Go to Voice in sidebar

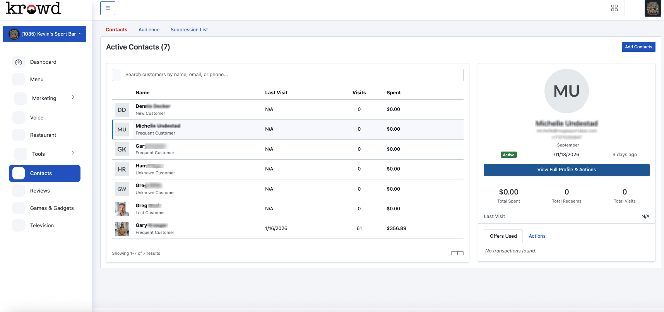pyautogui.click(x=37, y=118)
